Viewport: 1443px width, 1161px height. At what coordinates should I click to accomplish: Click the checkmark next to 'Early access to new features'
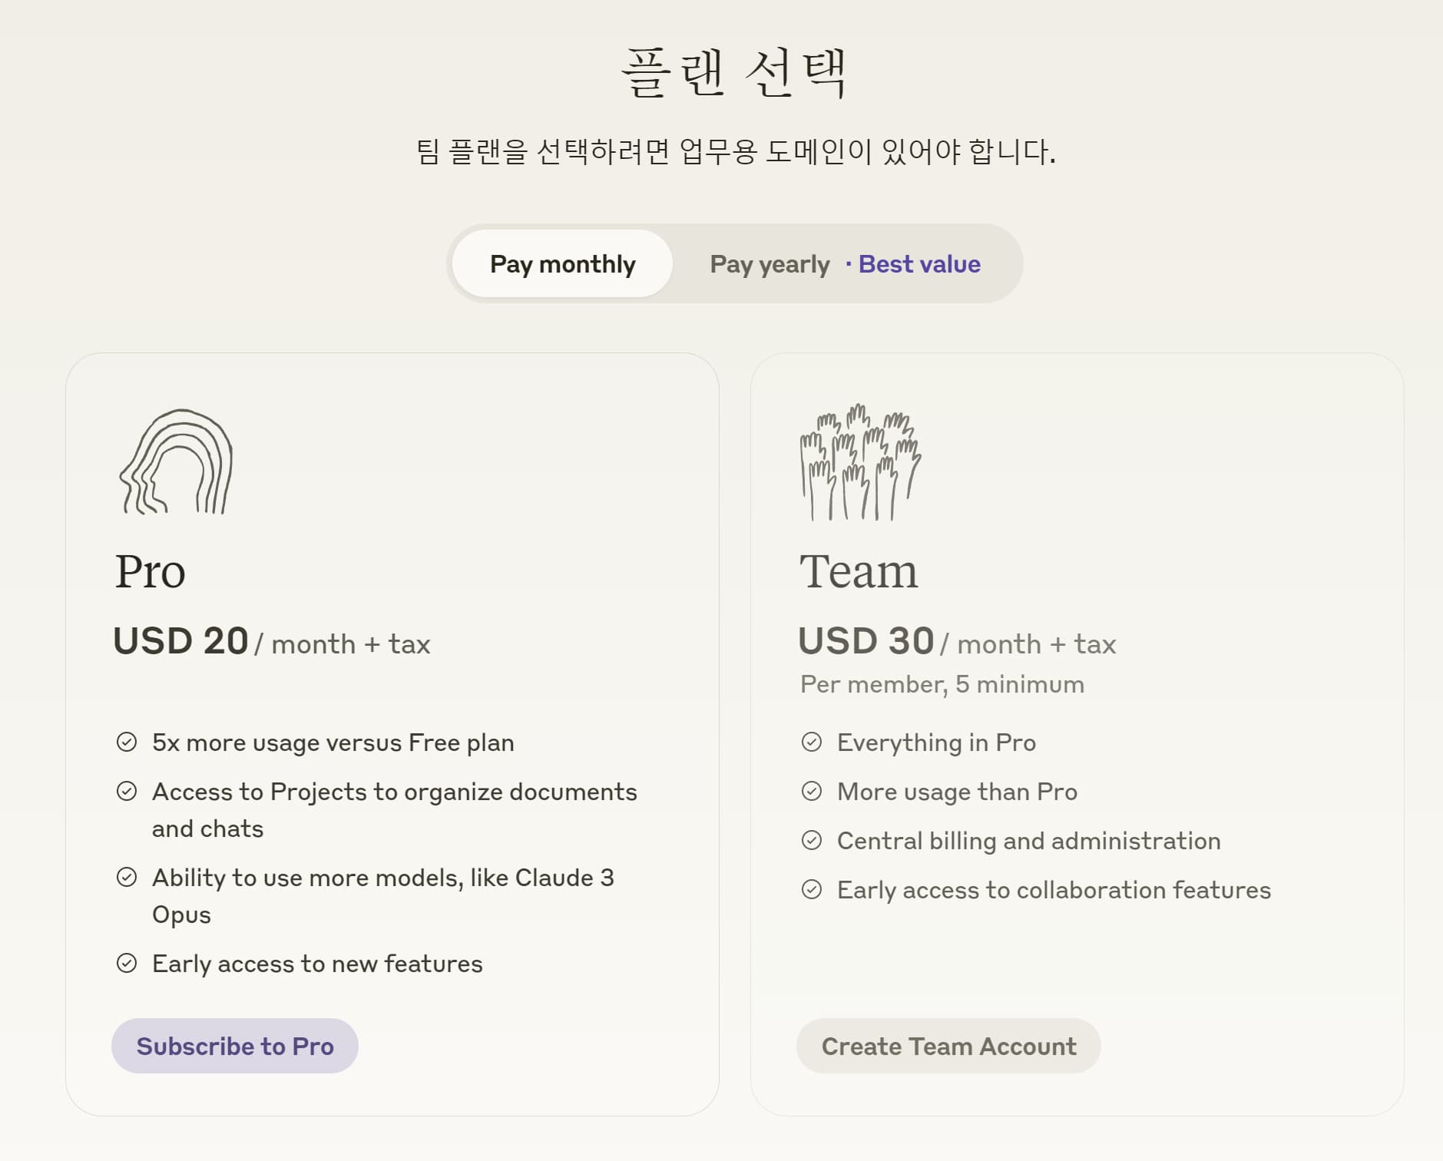click(x=127, y=964)
